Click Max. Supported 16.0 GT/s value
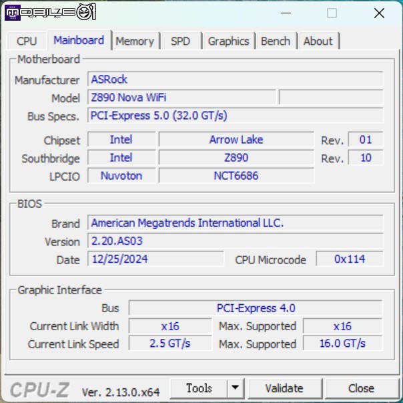This screenshot has width=403, height=403. click(342, 344)
